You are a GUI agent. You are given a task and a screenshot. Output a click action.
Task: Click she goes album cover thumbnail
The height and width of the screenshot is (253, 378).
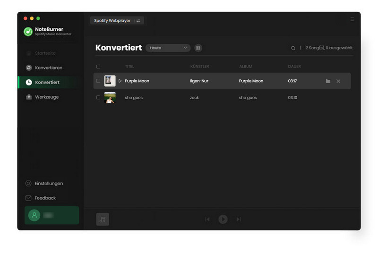click(x=110, y=98)
